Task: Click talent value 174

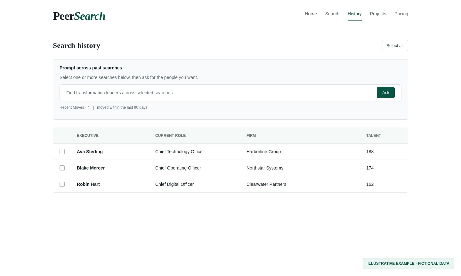Action: pos(370,168)
